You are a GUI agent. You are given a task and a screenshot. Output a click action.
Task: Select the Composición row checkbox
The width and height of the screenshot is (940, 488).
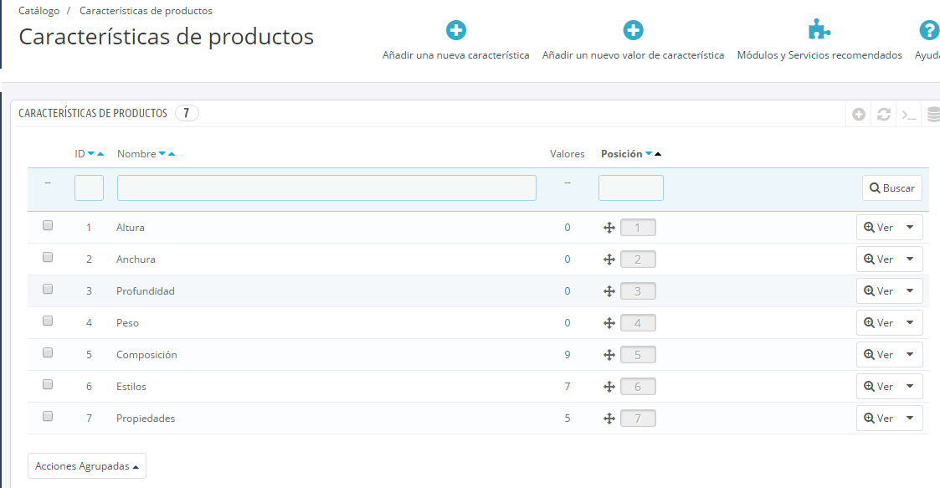[x=48, y=353]
